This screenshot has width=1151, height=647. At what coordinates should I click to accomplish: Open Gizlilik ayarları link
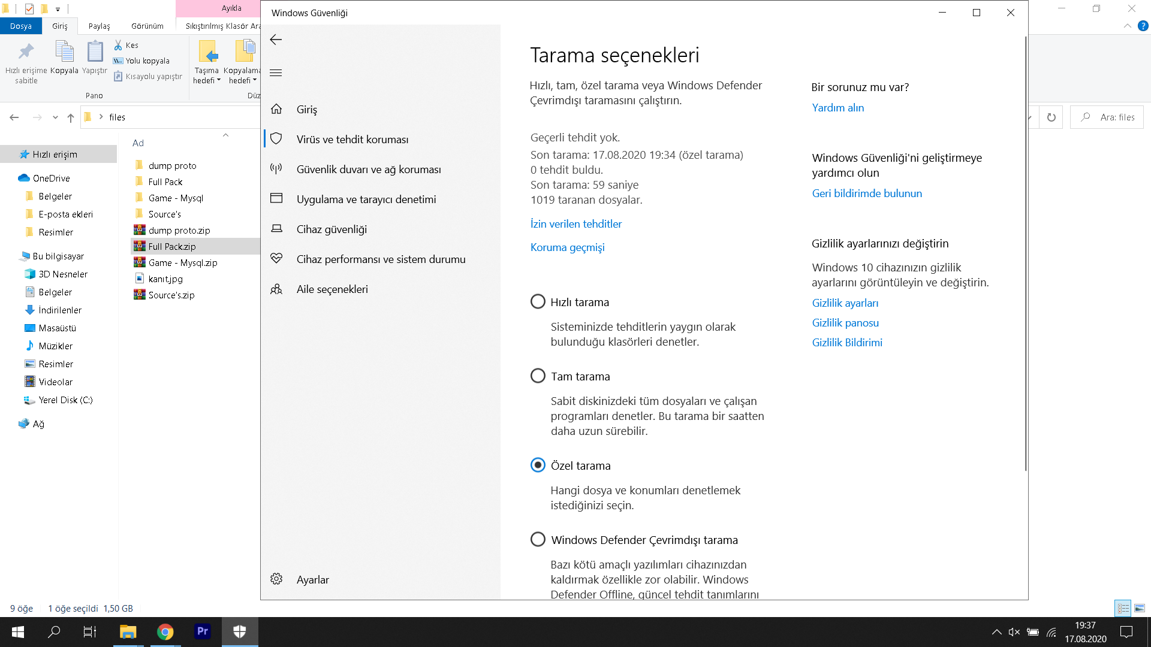(x=845, y=303)
